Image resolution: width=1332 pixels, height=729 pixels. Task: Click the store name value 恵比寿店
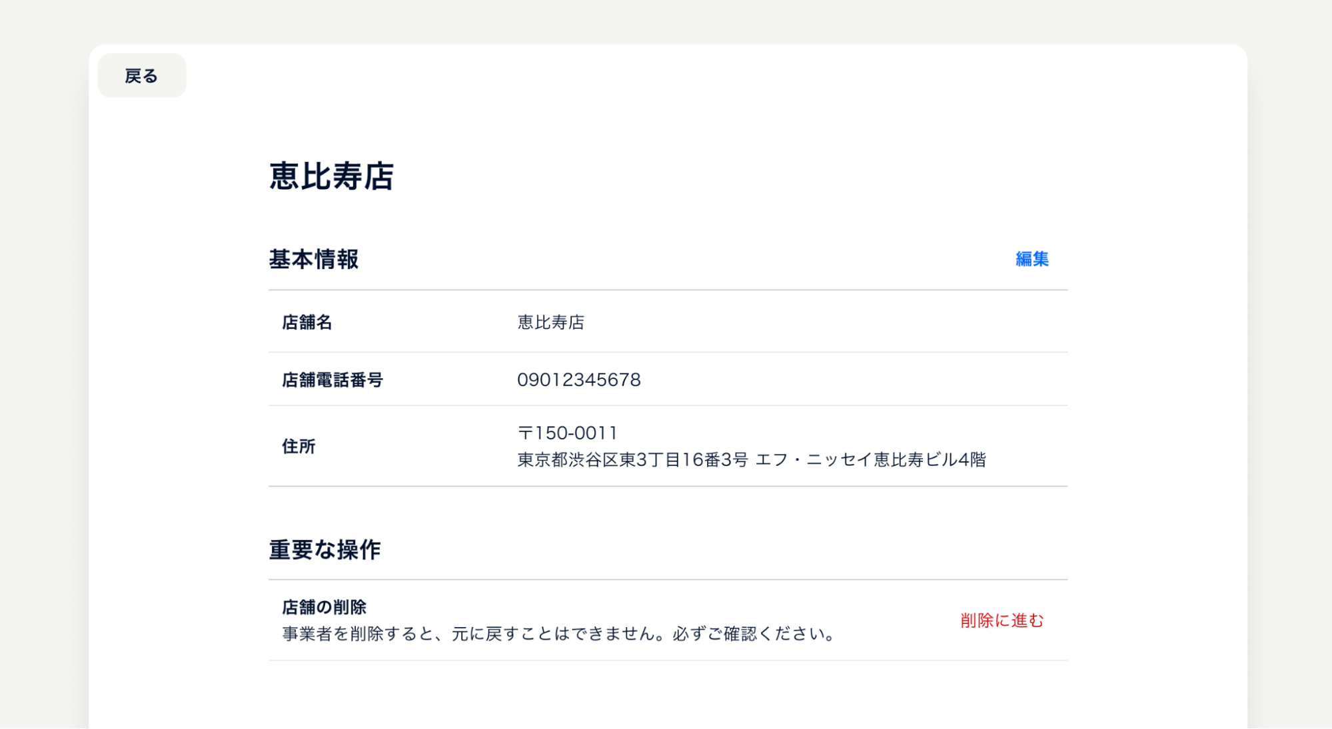(552, 322)
